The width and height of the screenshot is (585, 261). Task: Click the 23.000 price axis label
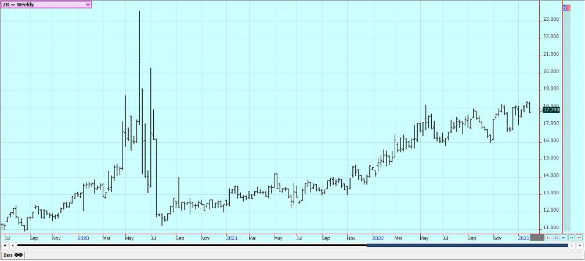coord(551,19)
